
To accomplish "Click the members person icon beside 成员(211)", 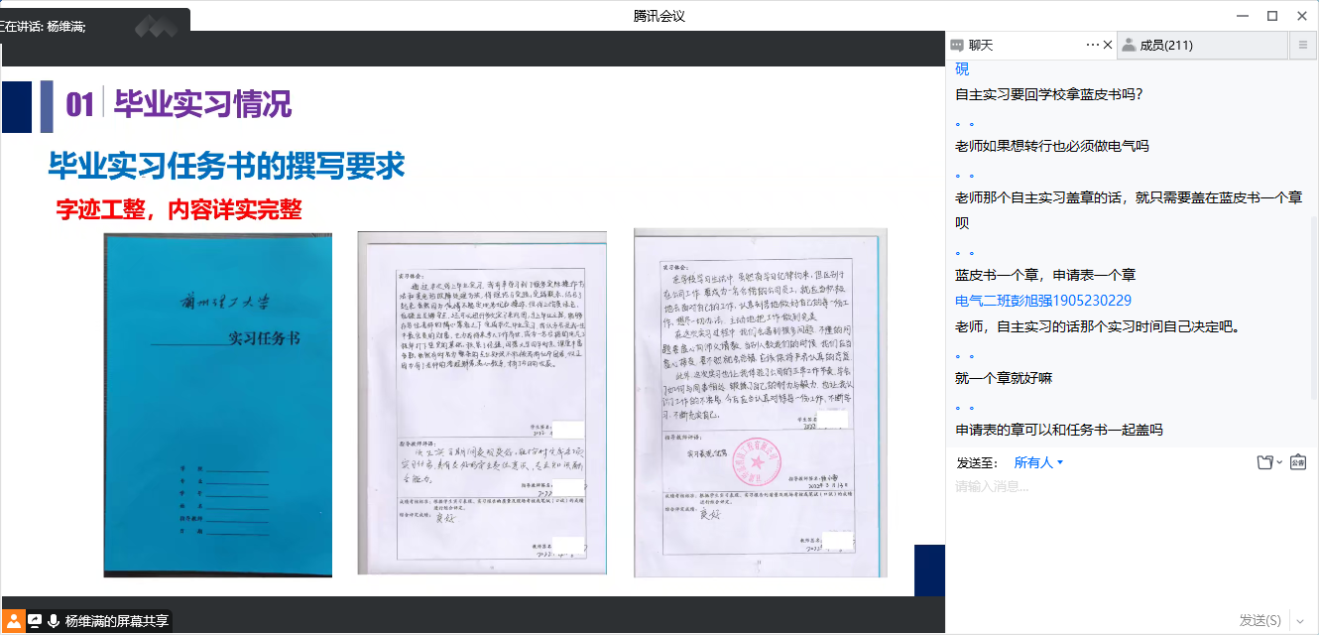I will pos(1129,46).
